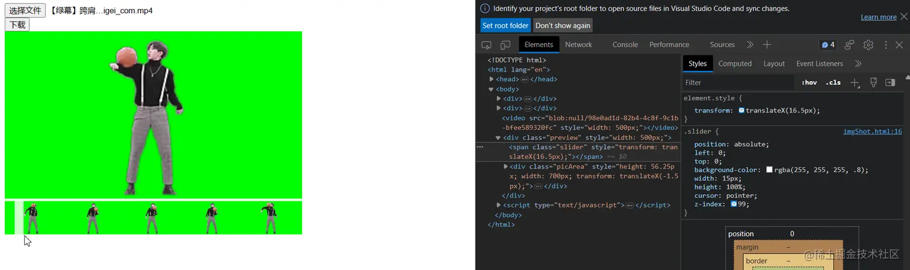Open the Event Listeners tab

[819, 63]
